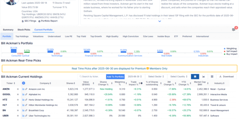Open chart icon for Uber Technologies row
Viewport: 239px width, 119px height.
[23, 116]
